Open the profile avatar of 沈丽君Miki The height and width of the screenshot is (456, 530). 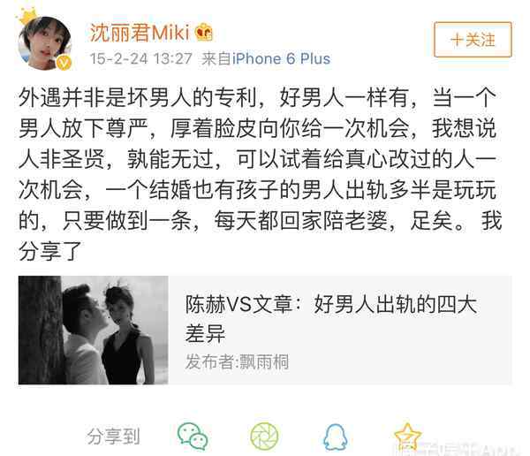tap(44, 43)
